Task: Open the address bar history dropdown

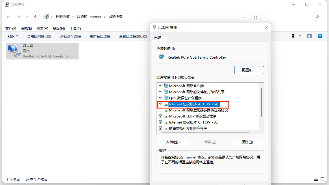Action: pos(245,17)
